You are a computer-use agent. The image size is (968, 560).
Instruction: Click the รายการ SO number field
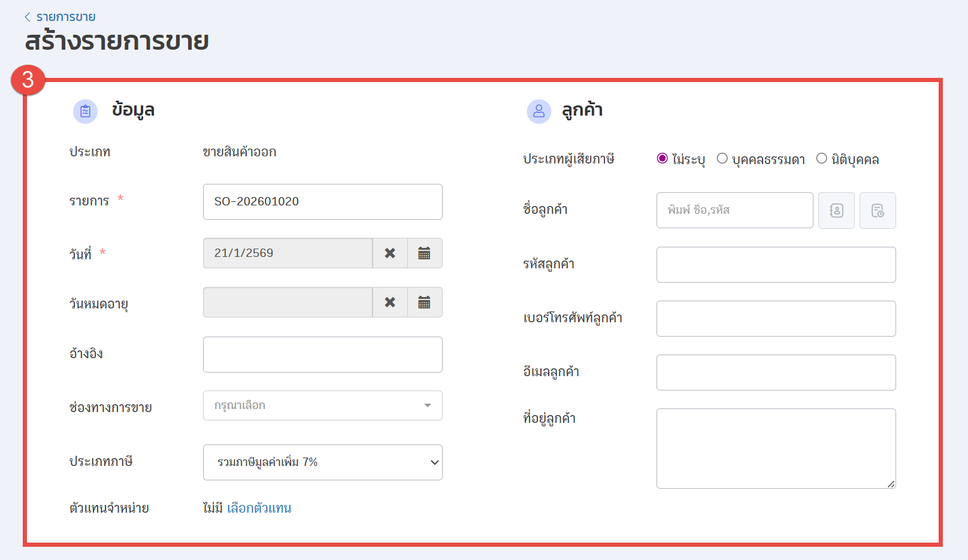click(x=322, y=202)
